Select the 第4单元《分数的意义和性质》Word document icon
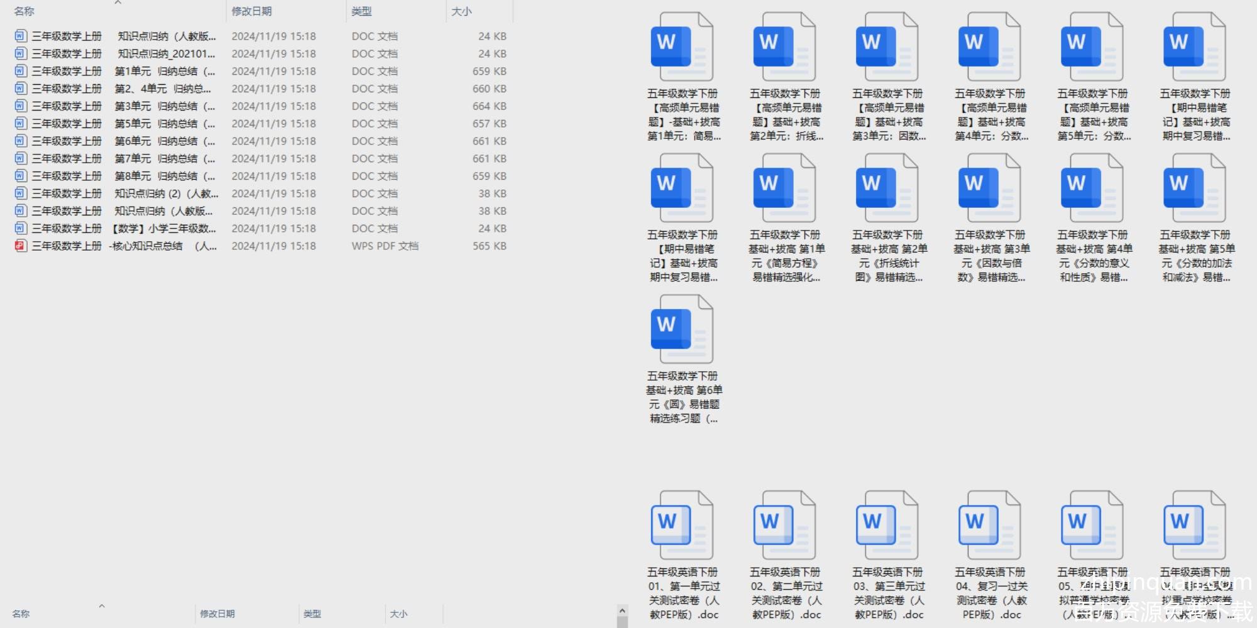Screen dimensions: 1257x628 point(1092,188)
